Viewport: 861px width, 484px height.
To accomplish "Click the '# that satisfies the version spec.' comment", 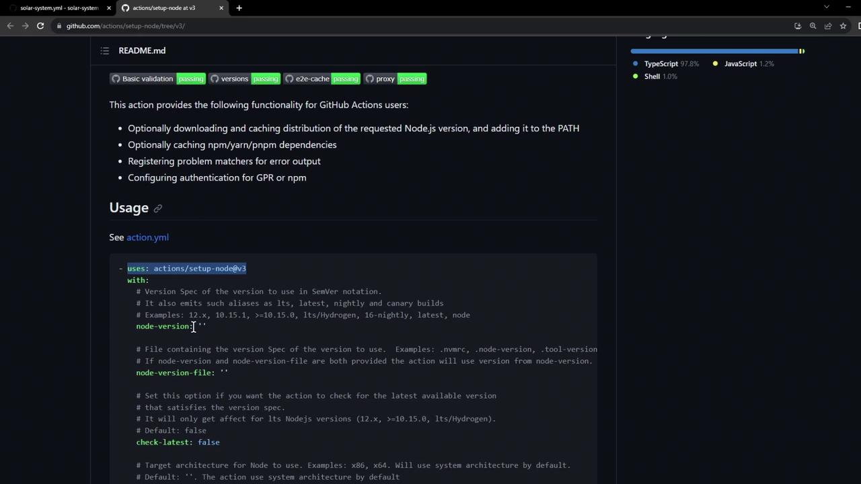I will tap(211, 407).
